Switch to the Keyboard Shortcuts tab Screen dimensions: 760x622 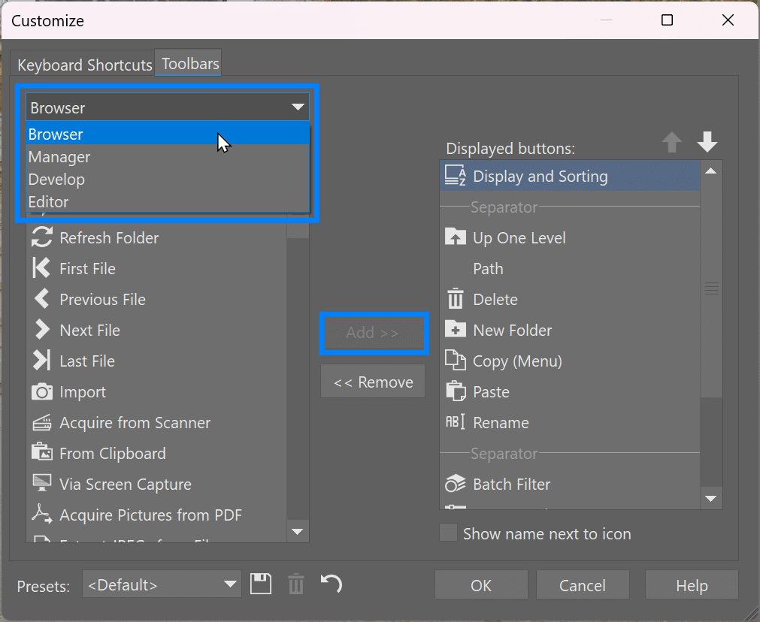(83, 65)
